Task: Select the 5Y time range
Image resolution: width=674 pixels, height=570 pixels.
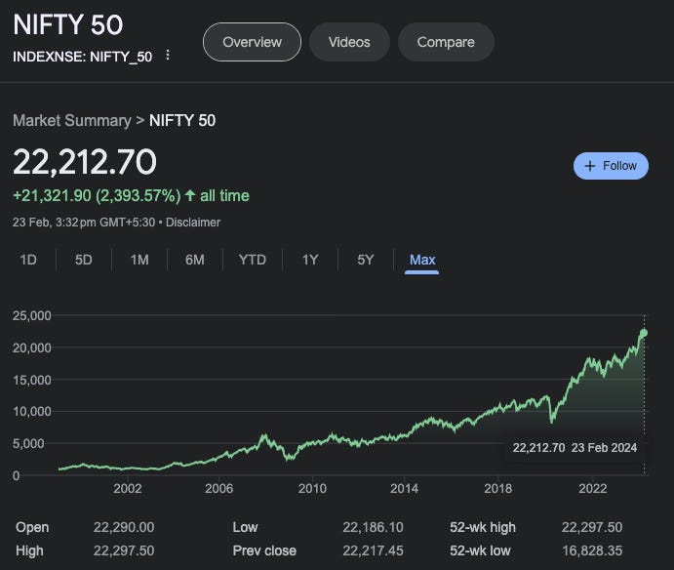Action: pos(366,260)
